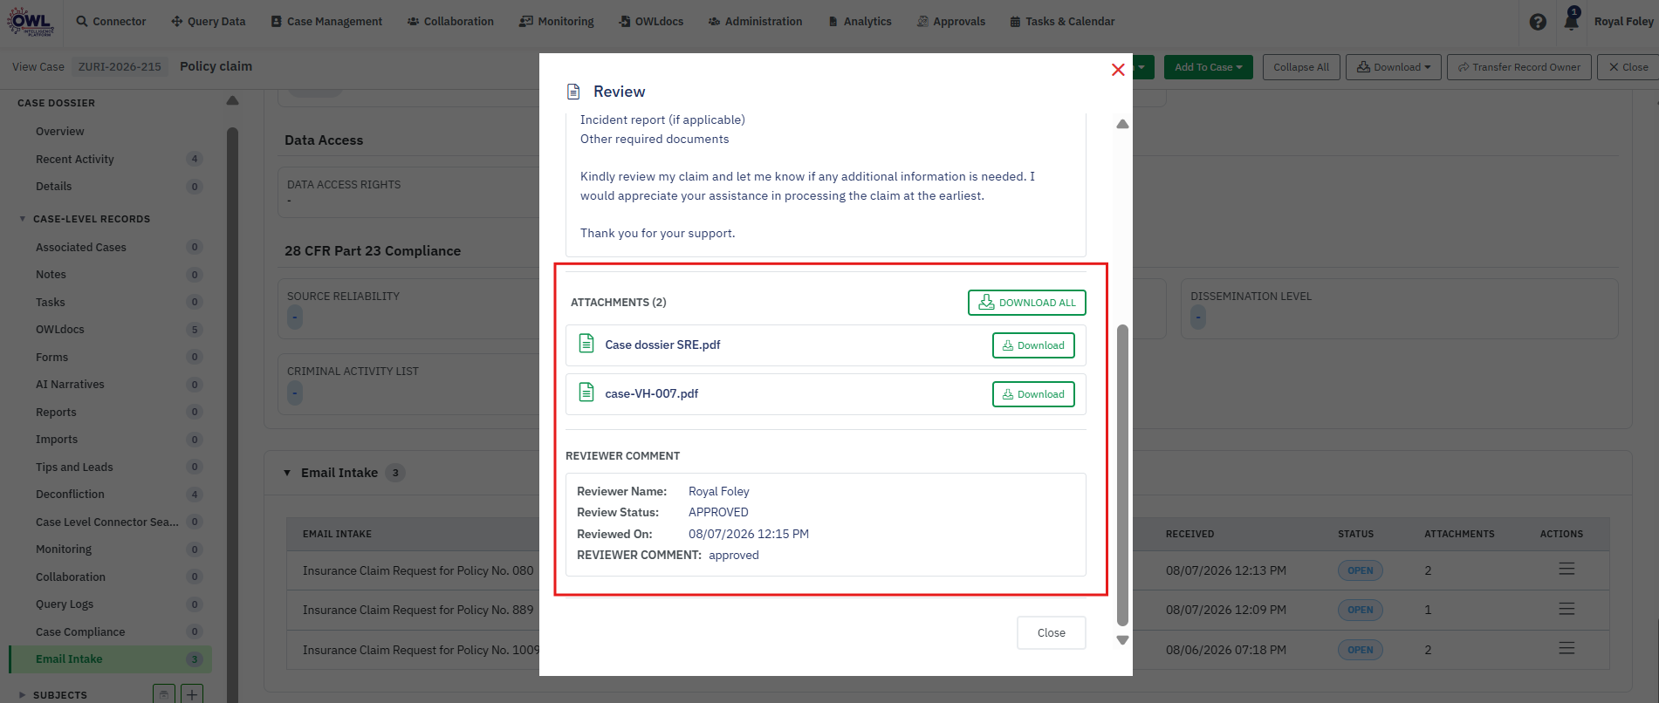
Task: Click the green dropdown caret beside Add To Case
Action: tap(1141, 67)
